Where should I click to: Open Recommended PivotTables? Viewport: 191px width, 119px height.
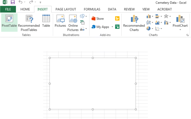[x=29, y=23]
